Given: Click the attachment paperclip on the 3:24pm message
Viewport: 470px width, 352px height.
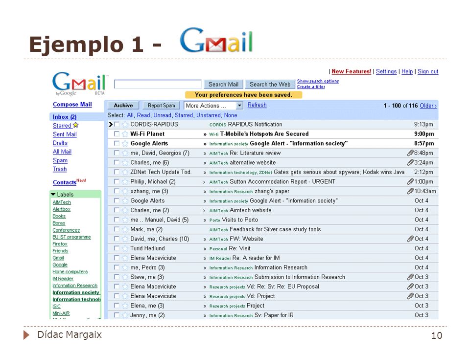Looking at the screenshot, I should [x=410, y=162].
